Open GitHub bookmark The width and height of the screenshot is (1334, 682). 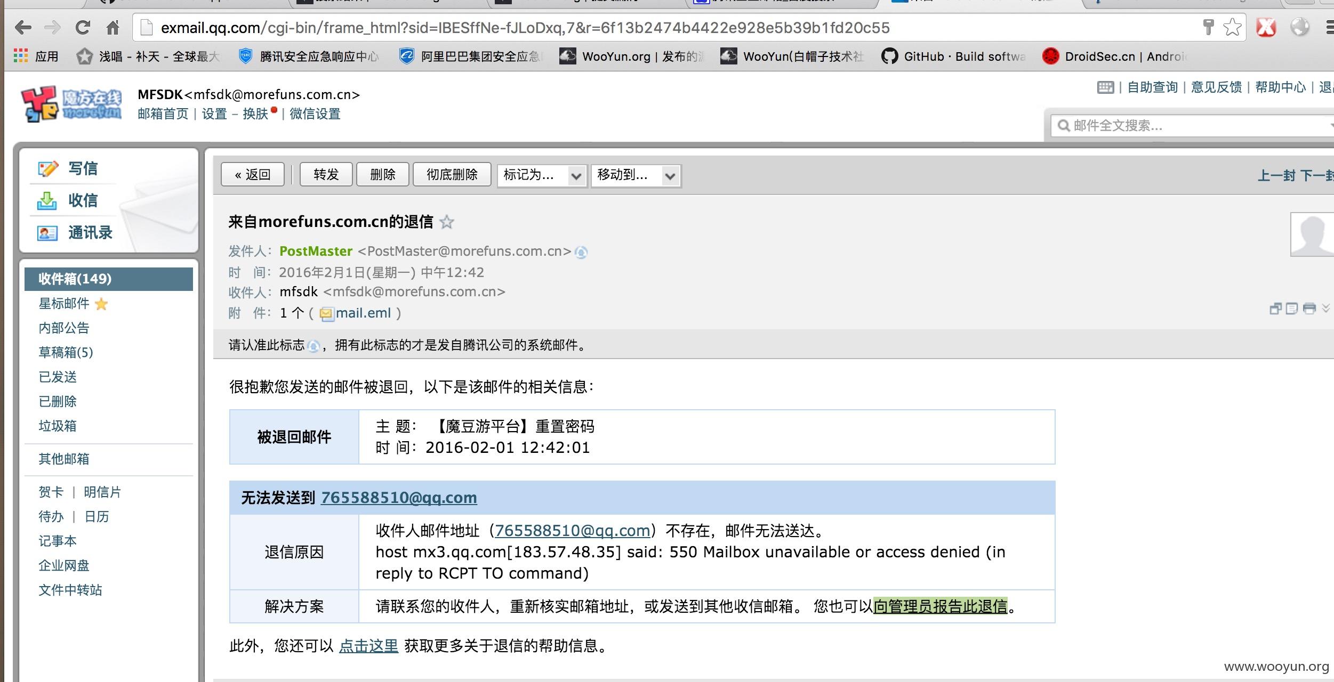953,56
